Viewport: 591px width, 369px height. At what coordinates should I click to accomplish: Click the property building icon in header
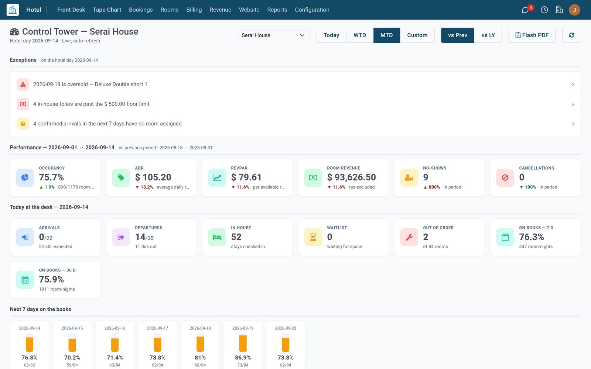[559, 10]
